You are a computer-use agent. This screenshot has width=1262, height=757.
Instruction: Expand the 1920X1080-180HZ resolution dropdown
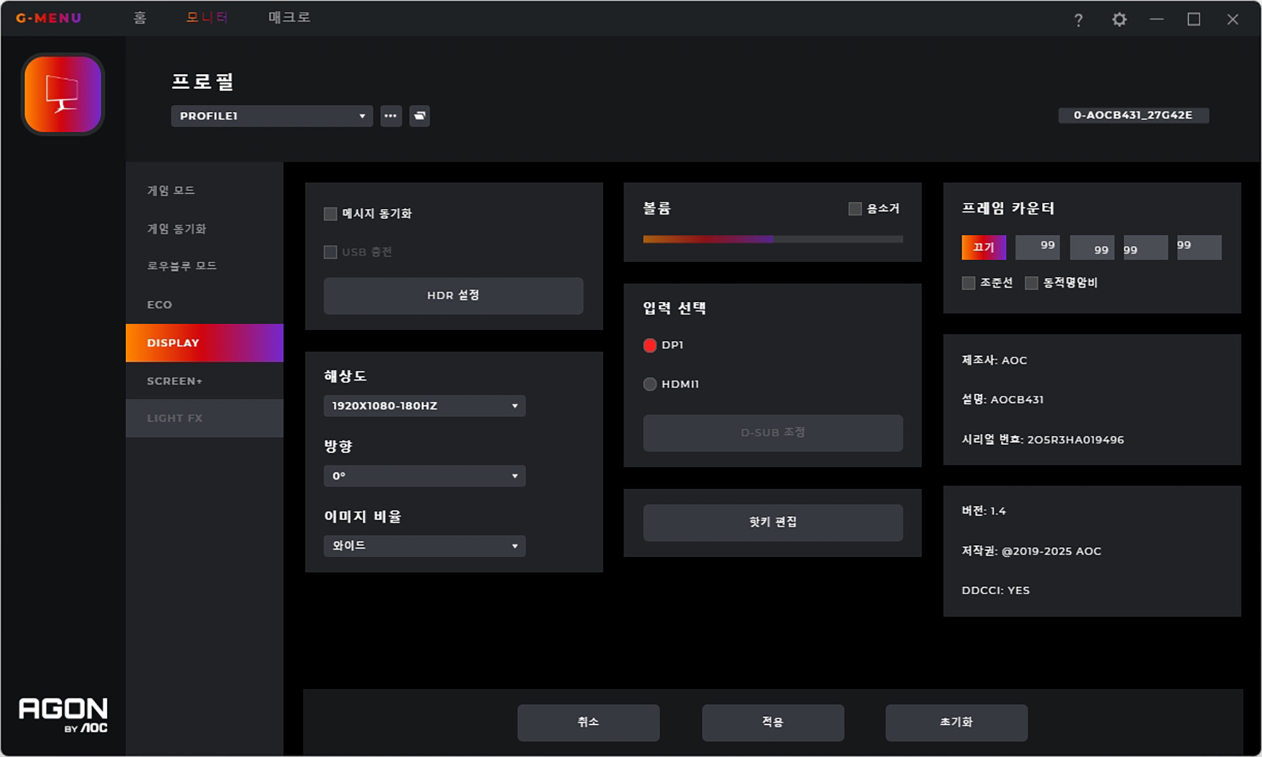pyautogui.click(x=424, y=406)
